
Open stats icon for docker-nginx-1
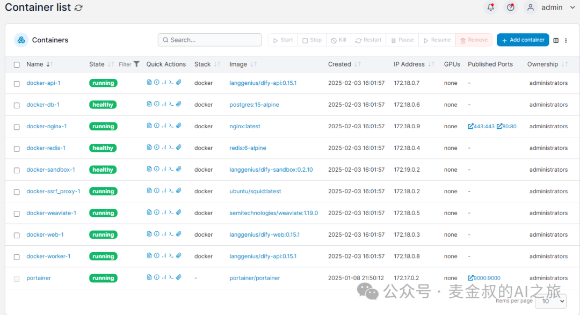(x=164, y=126)
